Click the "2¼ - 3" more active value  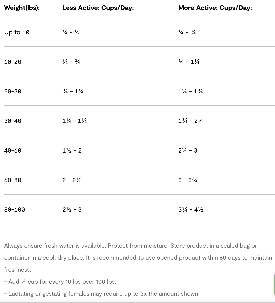click(188, 150)
